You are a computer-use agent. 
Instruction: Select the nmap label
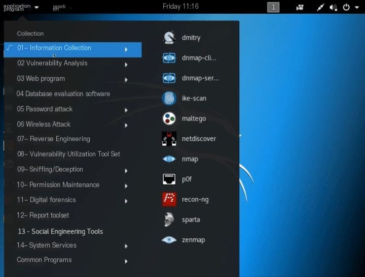point(190,159)
